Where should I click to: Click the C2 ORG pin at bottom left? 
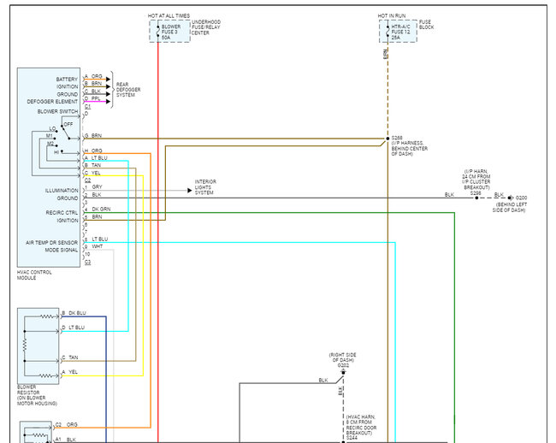[x=67, y=424]
